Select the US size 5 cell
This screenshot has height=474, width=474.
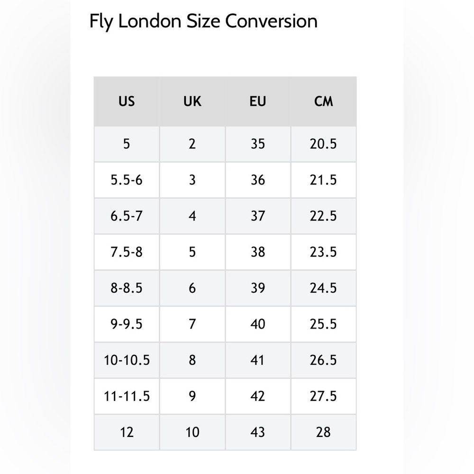(127, 144)
